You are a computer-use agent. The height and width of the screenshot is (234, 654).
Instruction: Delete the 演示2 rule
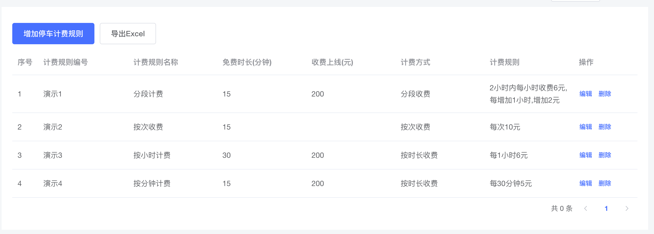pos(604,127)
